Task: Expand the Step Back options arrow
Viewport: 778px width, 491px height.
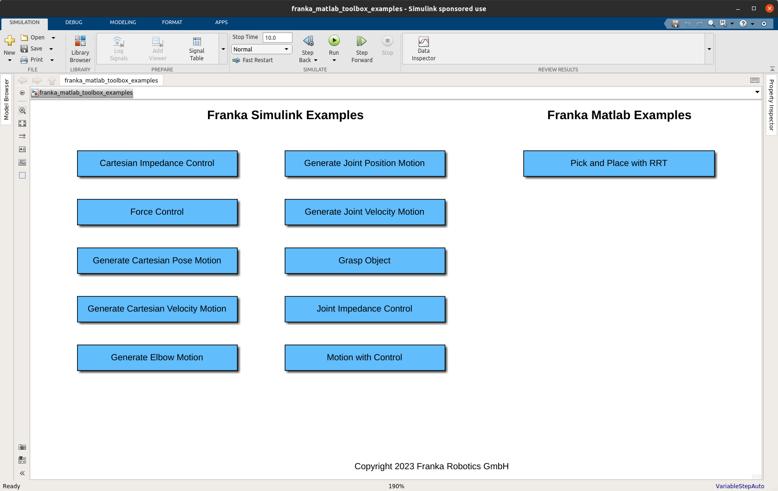Action: pyautogui.click(x=316, y=60)
